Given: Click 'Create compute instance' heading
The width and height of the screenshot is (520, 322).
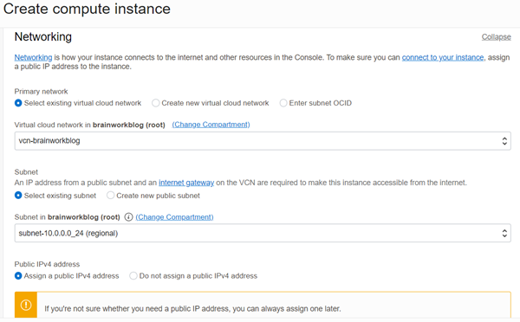Looking at the screenshot, I should click(87, 9).
